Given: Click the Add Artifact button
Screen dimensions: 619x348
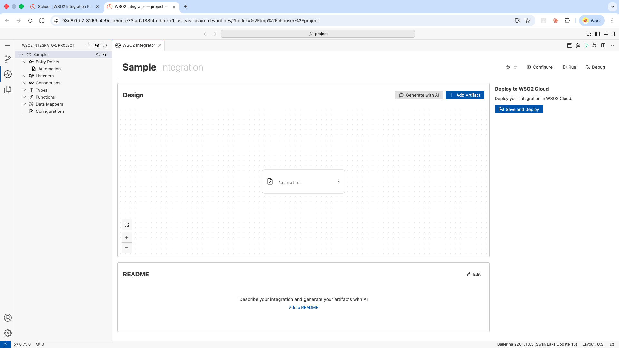Looking at the screenshot, I should pos(465,95).
